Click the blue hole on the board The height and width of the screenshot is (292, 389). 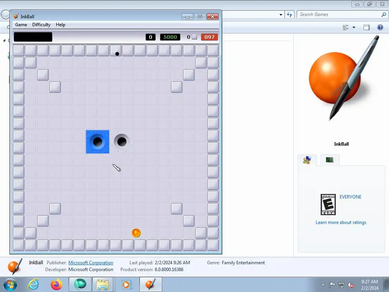(98, 142)
